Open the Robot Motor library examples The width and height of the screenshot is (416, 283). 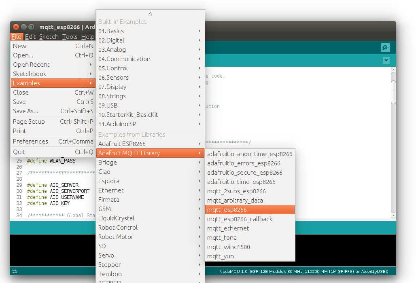tap(150, 237)
